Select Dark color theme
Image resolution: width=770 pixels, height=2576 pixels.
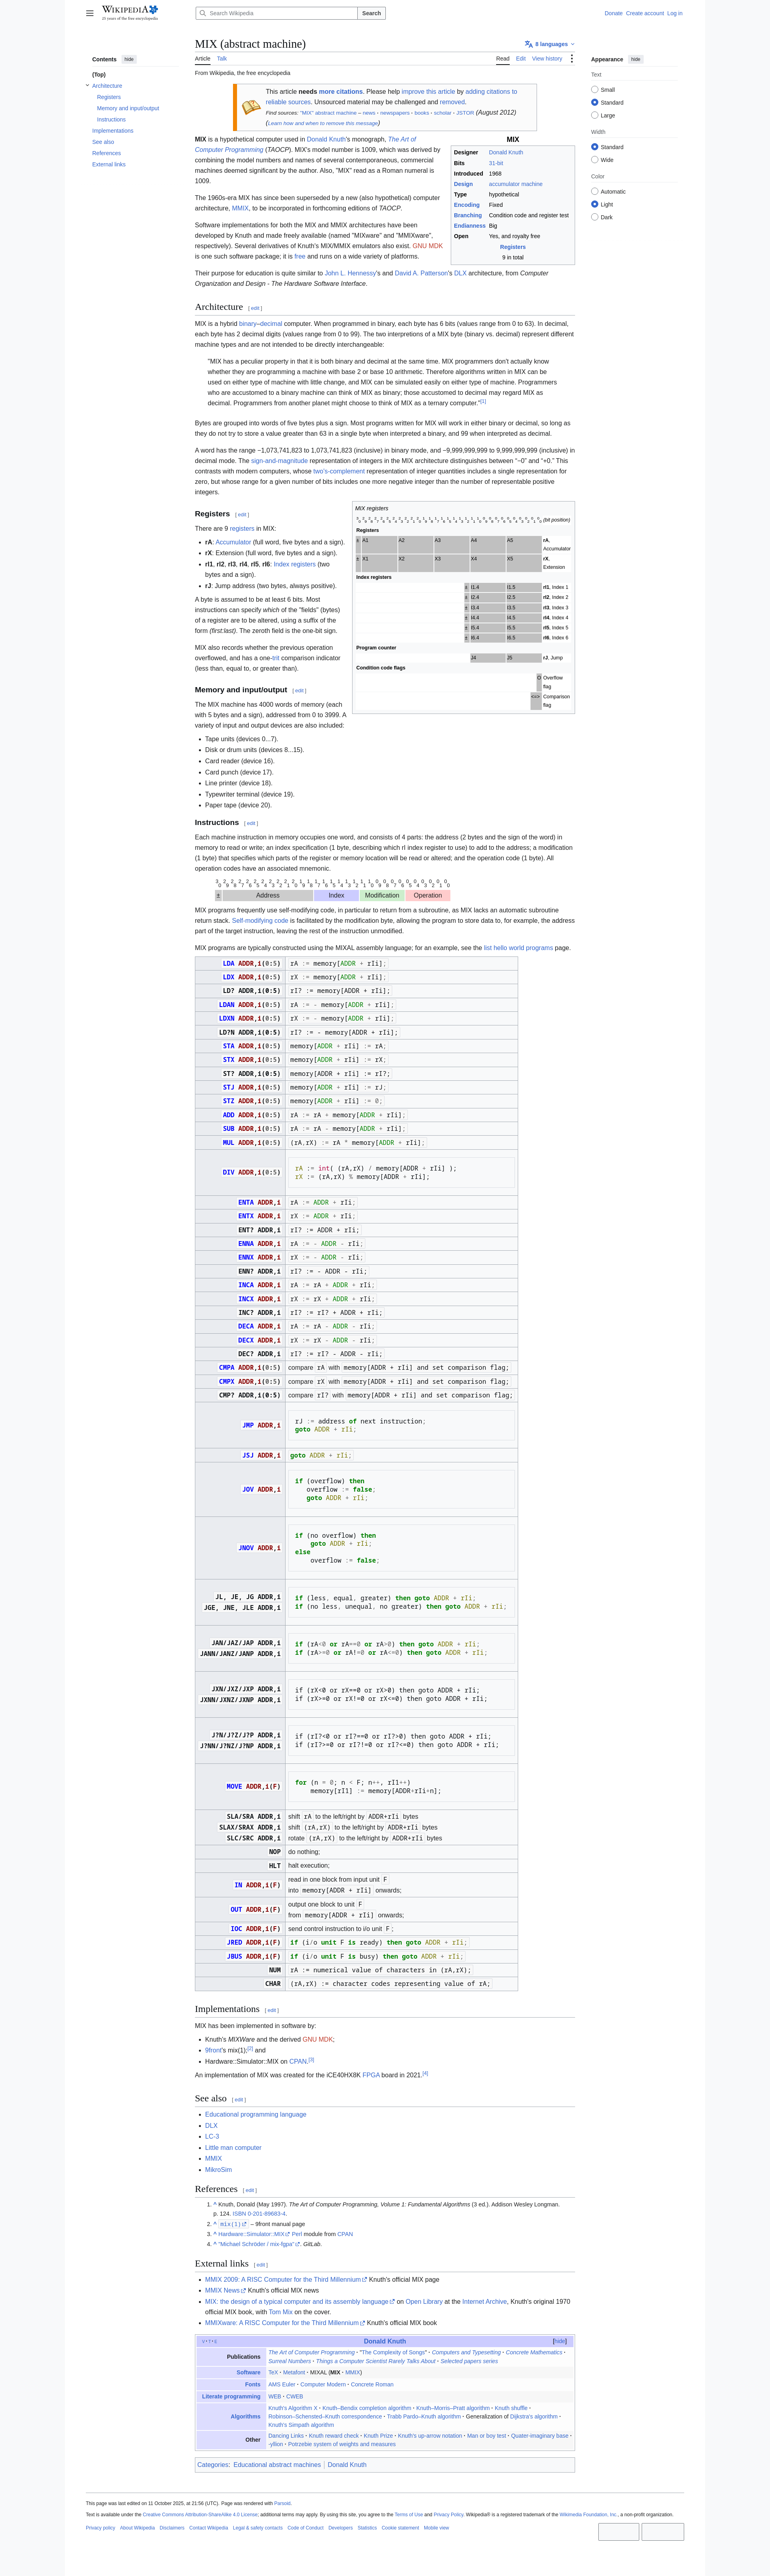pyautogui.click(x=595, y=217)
